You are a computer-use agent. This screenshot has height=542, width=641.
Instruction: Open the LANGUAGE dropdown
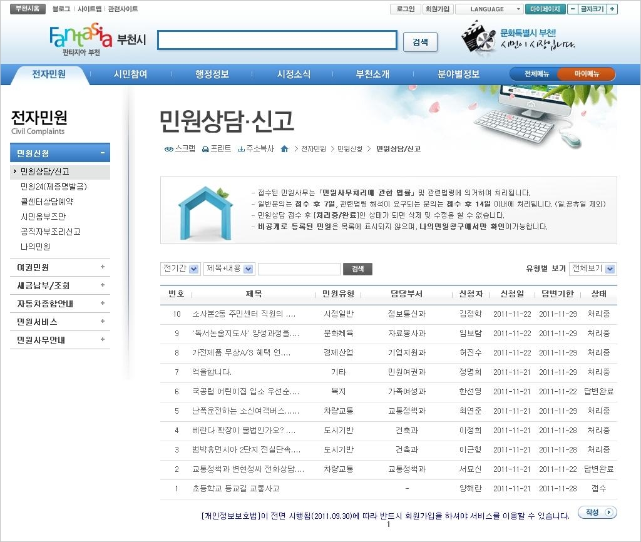tap(489, 9)
